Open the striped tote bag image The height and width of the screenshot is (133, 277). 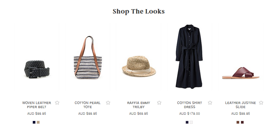tap(88, 56)
